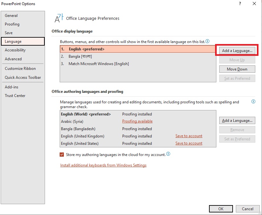The height and width of the screenshot is (215, 262).
Task: Go to the Accessibility options page
Action: (15, 50)
